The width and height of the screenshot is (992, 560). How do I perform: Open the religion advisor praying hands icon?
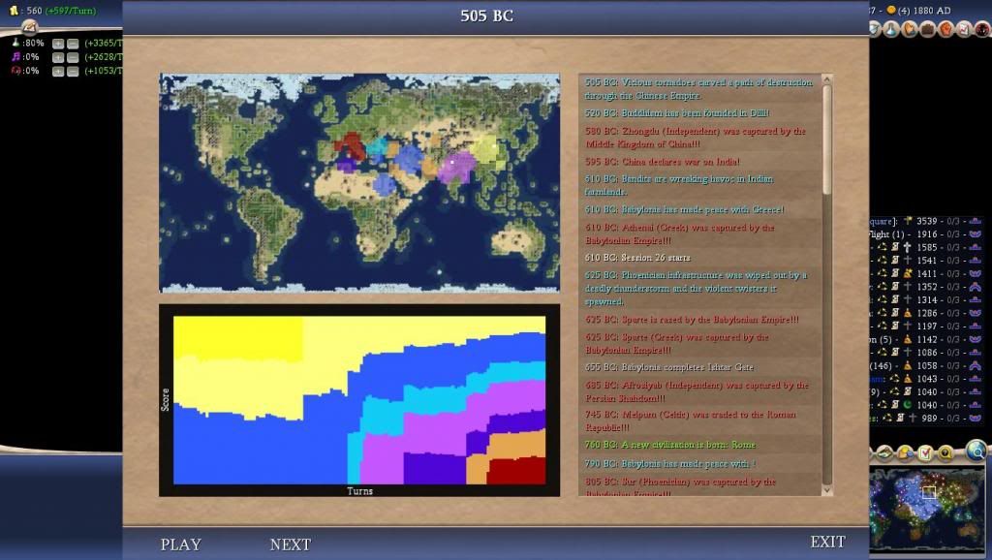pyautogui.click(x=909, y=28)
